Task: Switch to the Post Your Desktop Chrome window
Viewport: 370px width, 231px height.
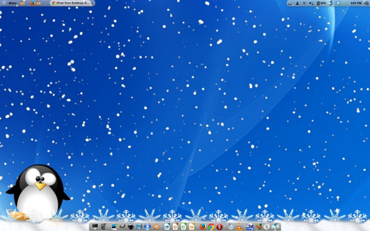Action: pos(71,3)
